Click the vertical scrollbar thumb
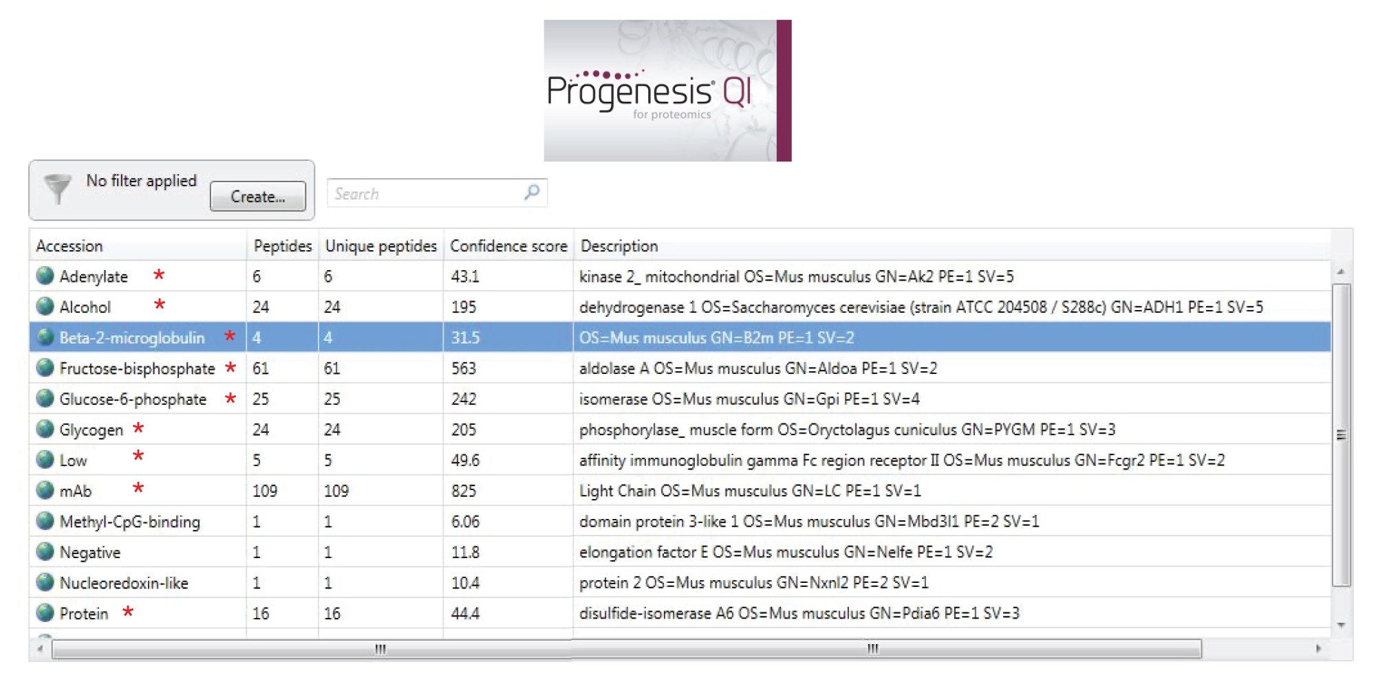This screenshot has width=1376, height=686. (1341, 434)
